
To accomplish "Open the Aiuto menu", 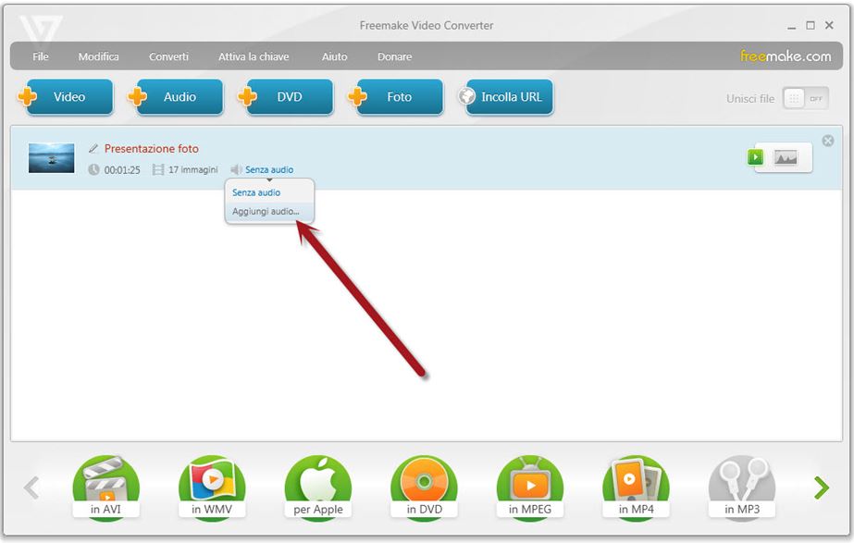I will [334, 56].
